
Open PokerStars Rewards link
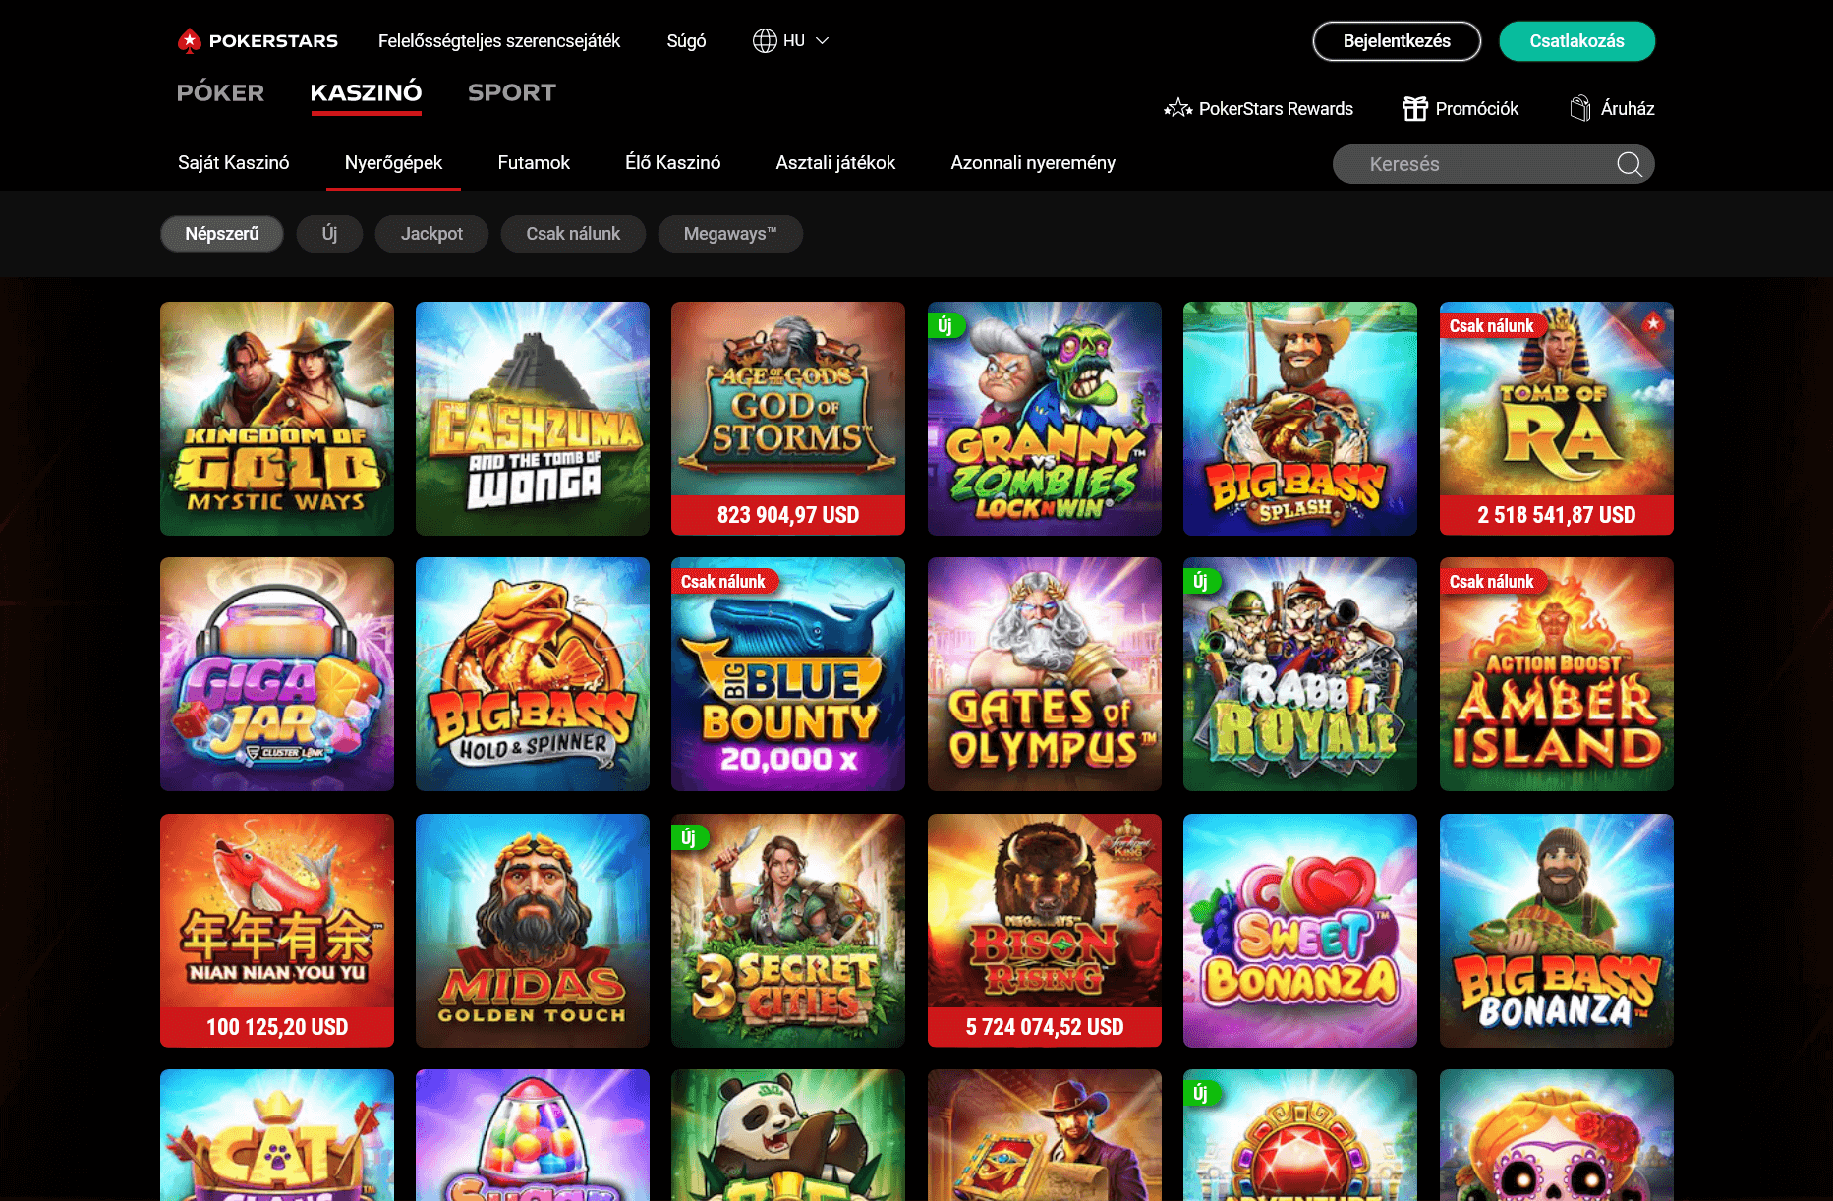[x=1276, y=109]
